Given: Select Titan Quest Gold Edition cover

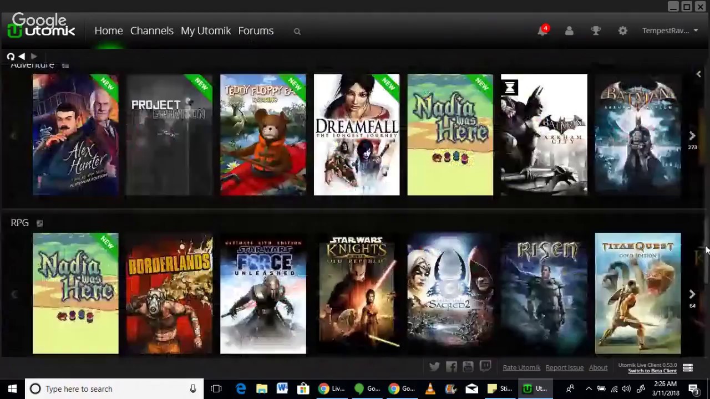Looking at the screenshot, I should 638,293.
